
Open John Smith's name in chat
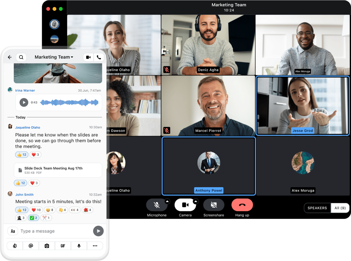tap(24, 195)
